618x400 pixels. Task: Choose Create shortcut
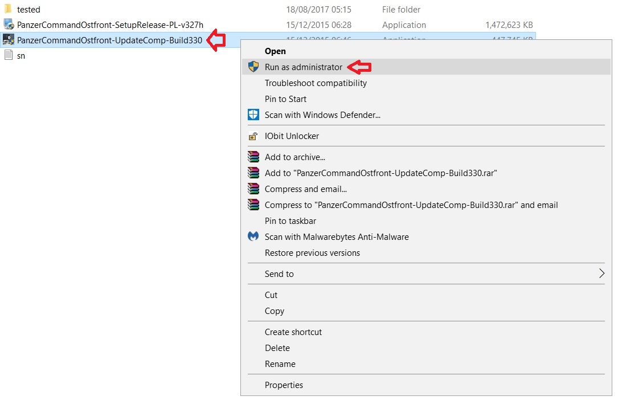click(x=293, y=332)
